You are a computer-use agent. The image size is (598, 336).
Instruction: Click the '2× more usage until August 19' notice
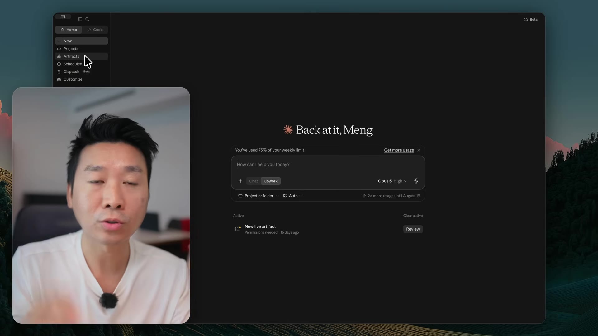[x=391, y=196]
